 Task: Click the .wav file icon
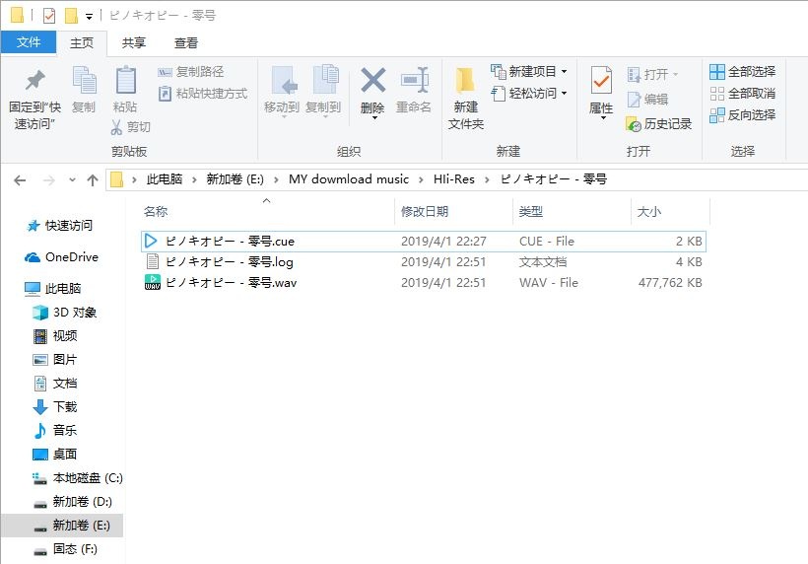[x=153, y=283]
